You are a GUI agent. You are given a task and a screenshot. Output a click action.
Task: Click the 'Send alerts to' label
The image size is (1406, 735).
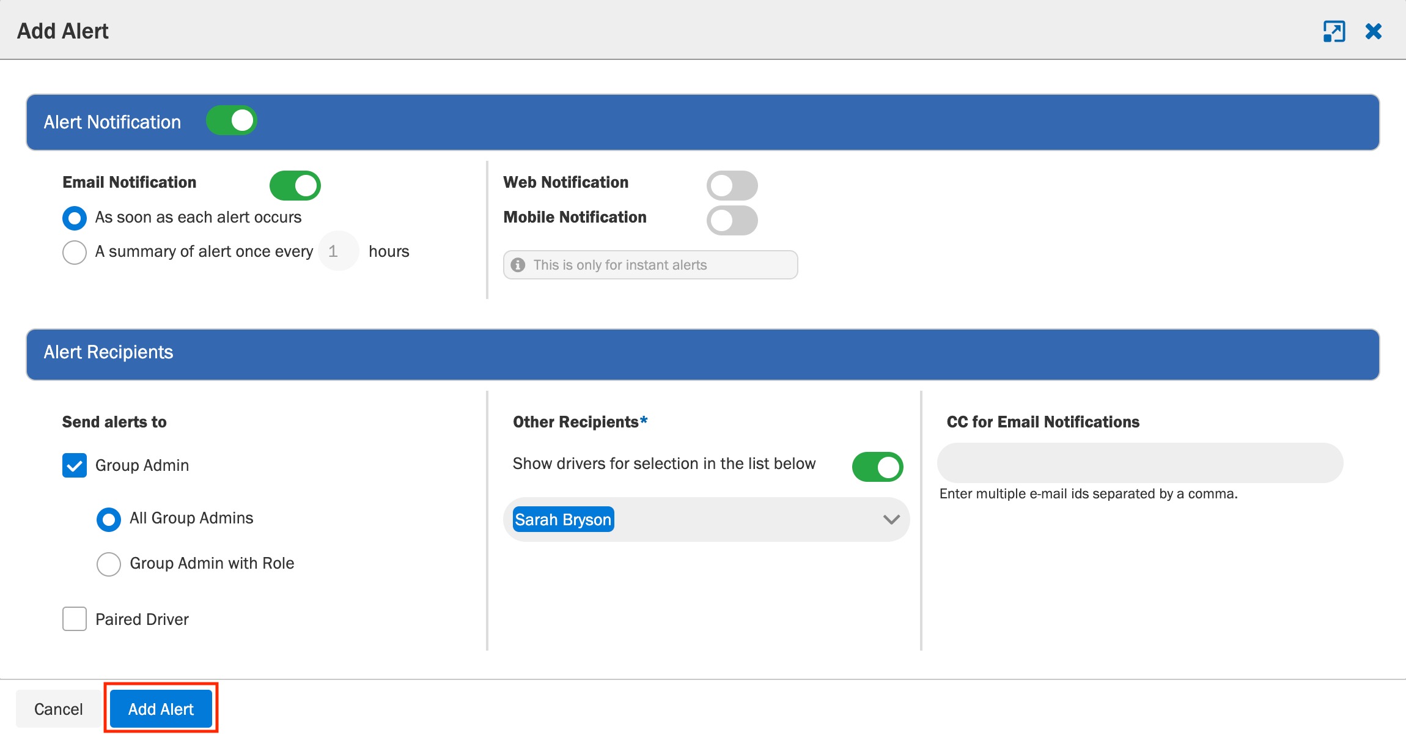pyautogui.click(x=114, y=422)
